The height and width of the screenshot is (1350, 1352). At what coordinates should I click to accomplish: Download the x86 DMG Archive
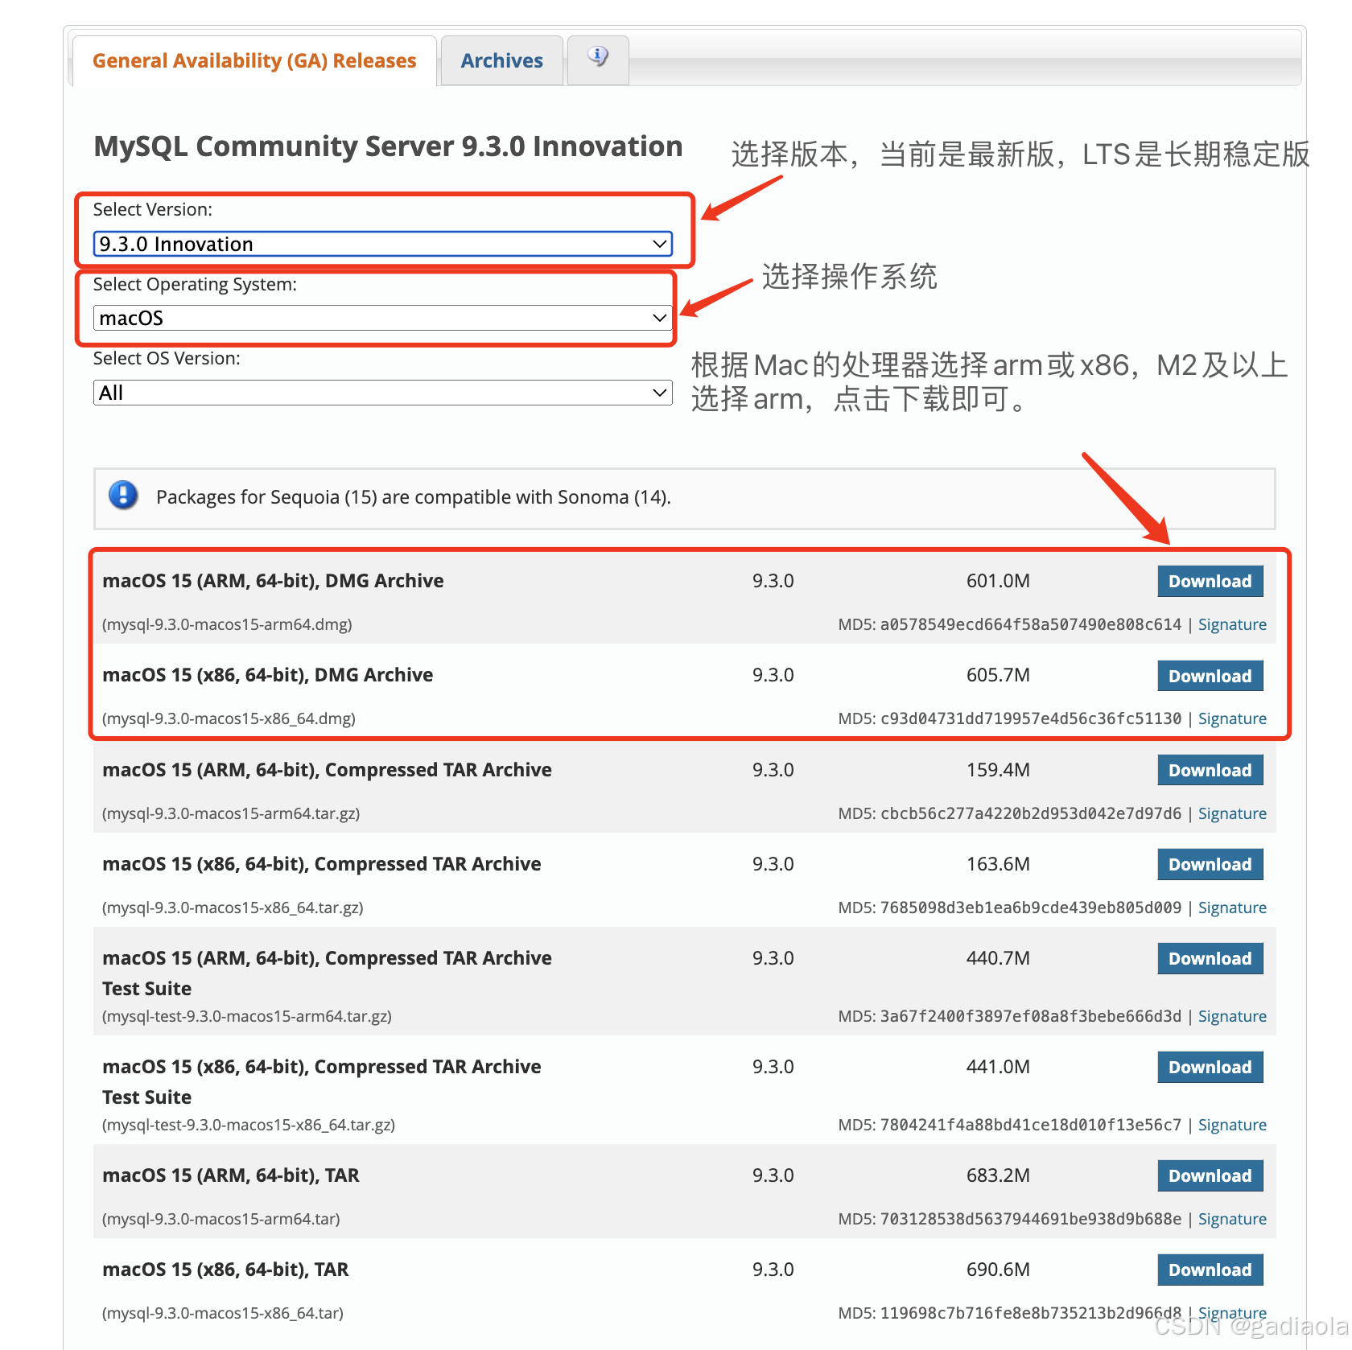coord(1210,676)
